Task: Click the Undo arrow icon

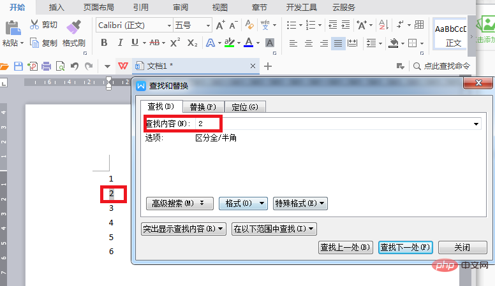Action: [75, 66]
